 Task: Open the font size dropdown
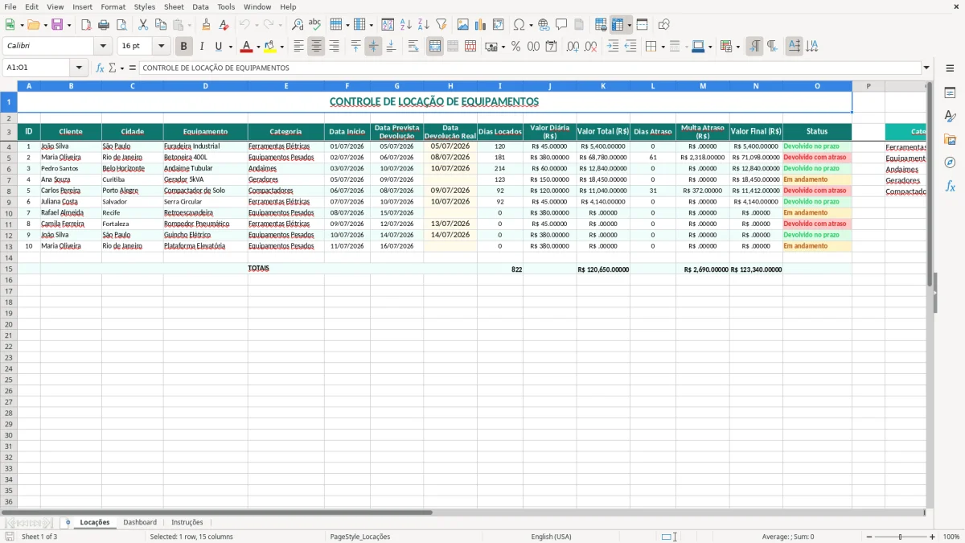tap(161, 47)
